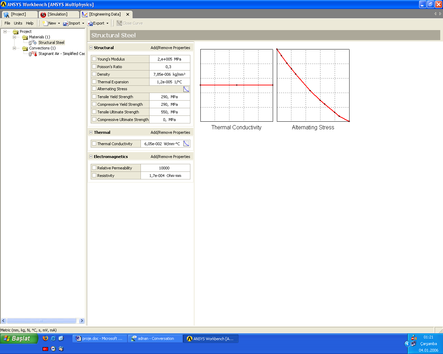The height and width of the screenshot is (354, 443).
Task: Click the MSN Messenger tray icon
Action: (414, 337)
